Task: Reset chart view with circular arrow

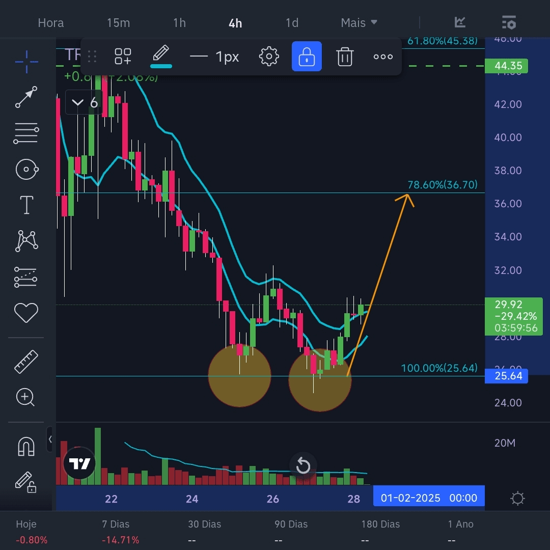Action: (x=303, y=466)
